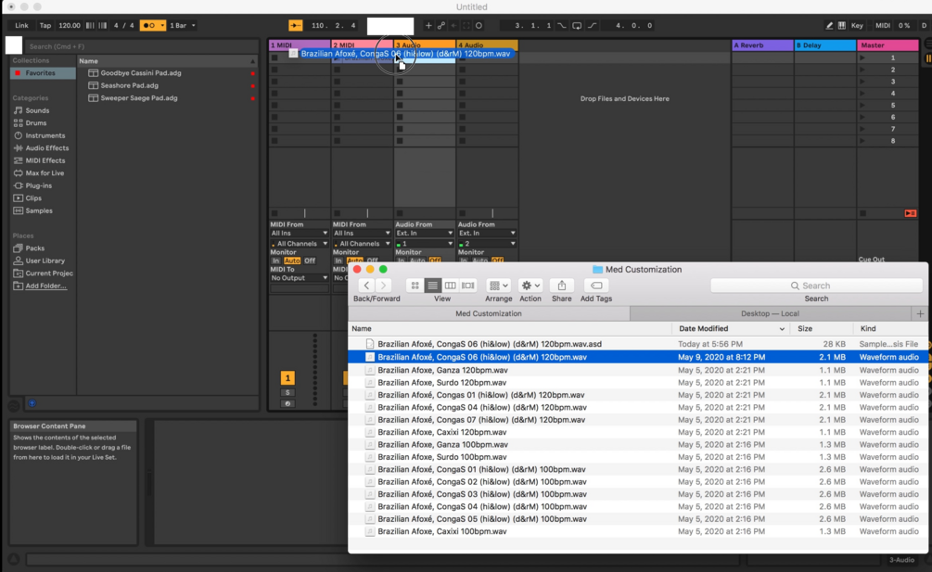Click the Arrangement Record circle icon
This screenshot has height=572, width=932.
pyautogui.click(x=479, y=26)
